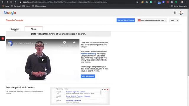
Task: Expand the Help dropdown
Action: point(174,20)
